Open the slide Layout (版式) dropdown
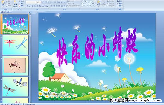 22,1
